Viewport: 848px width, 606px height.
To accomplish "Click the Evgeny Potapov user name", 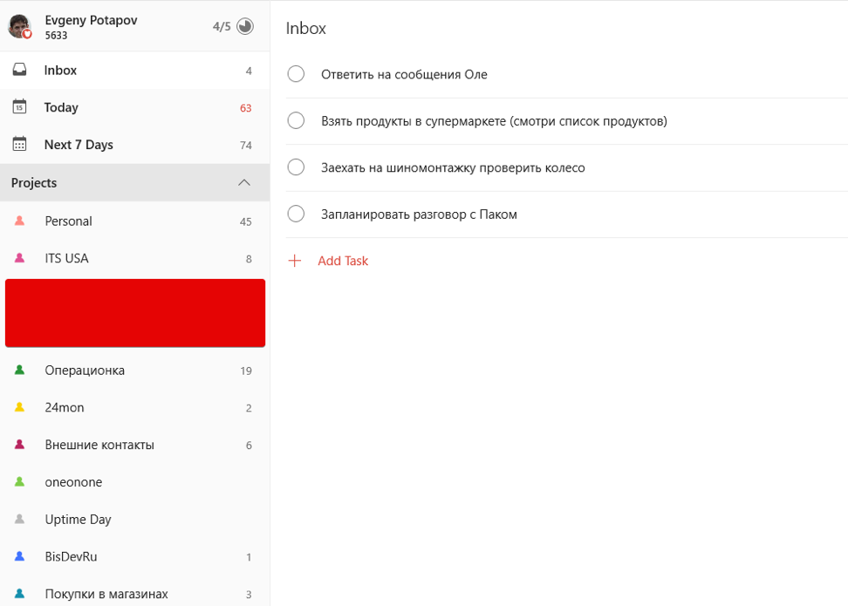I will click(x=91, y=20).
